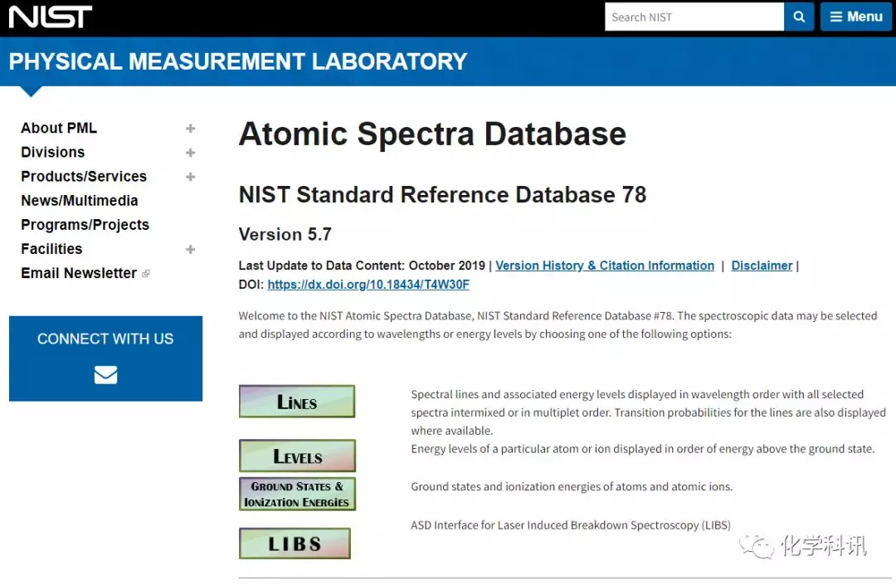Click the Physical Measurement Laboratory heading

238,61
